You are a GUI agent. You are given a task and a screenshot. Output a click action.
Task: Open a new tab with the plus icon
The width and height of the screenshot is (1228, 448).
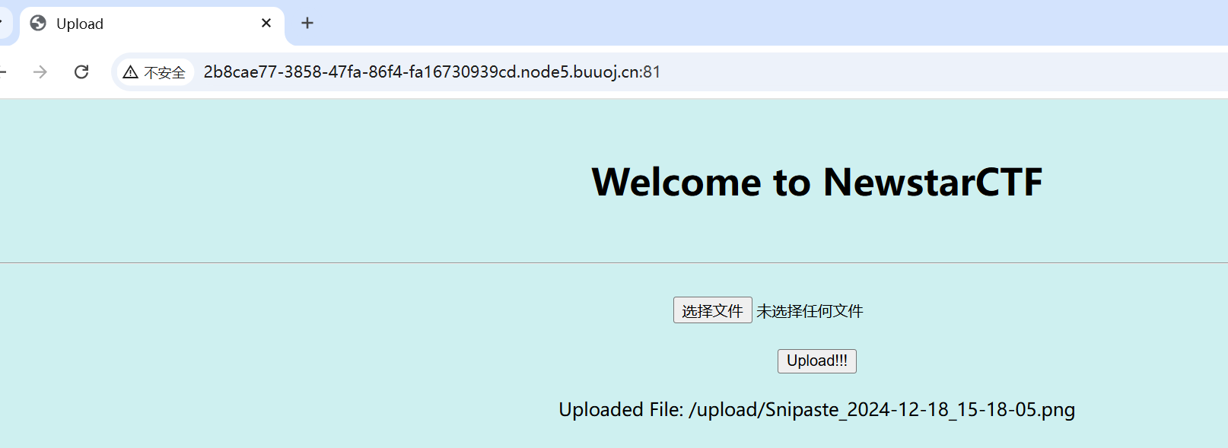pos(307,23)
